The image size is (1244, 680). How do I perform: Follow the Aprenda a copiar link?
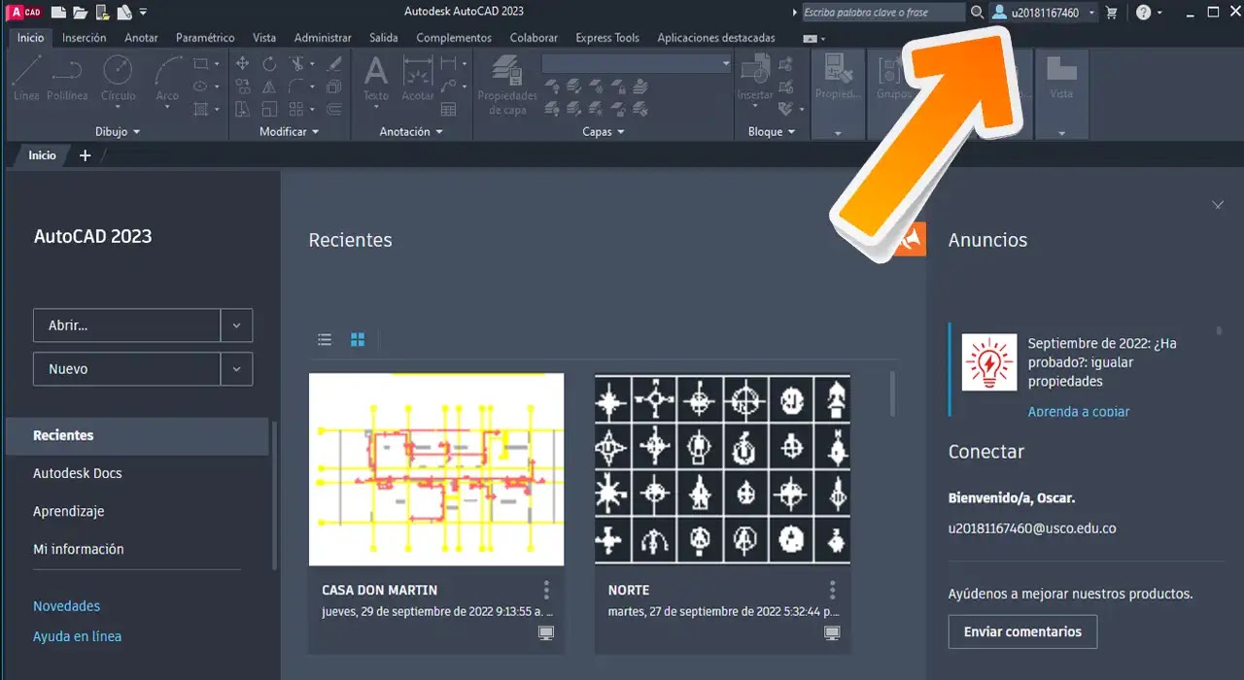[1079, 412]
